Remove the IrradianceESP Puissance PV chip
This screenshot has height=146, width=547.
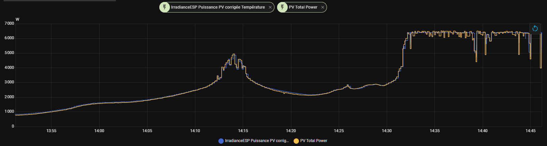[x=270, y=7]
